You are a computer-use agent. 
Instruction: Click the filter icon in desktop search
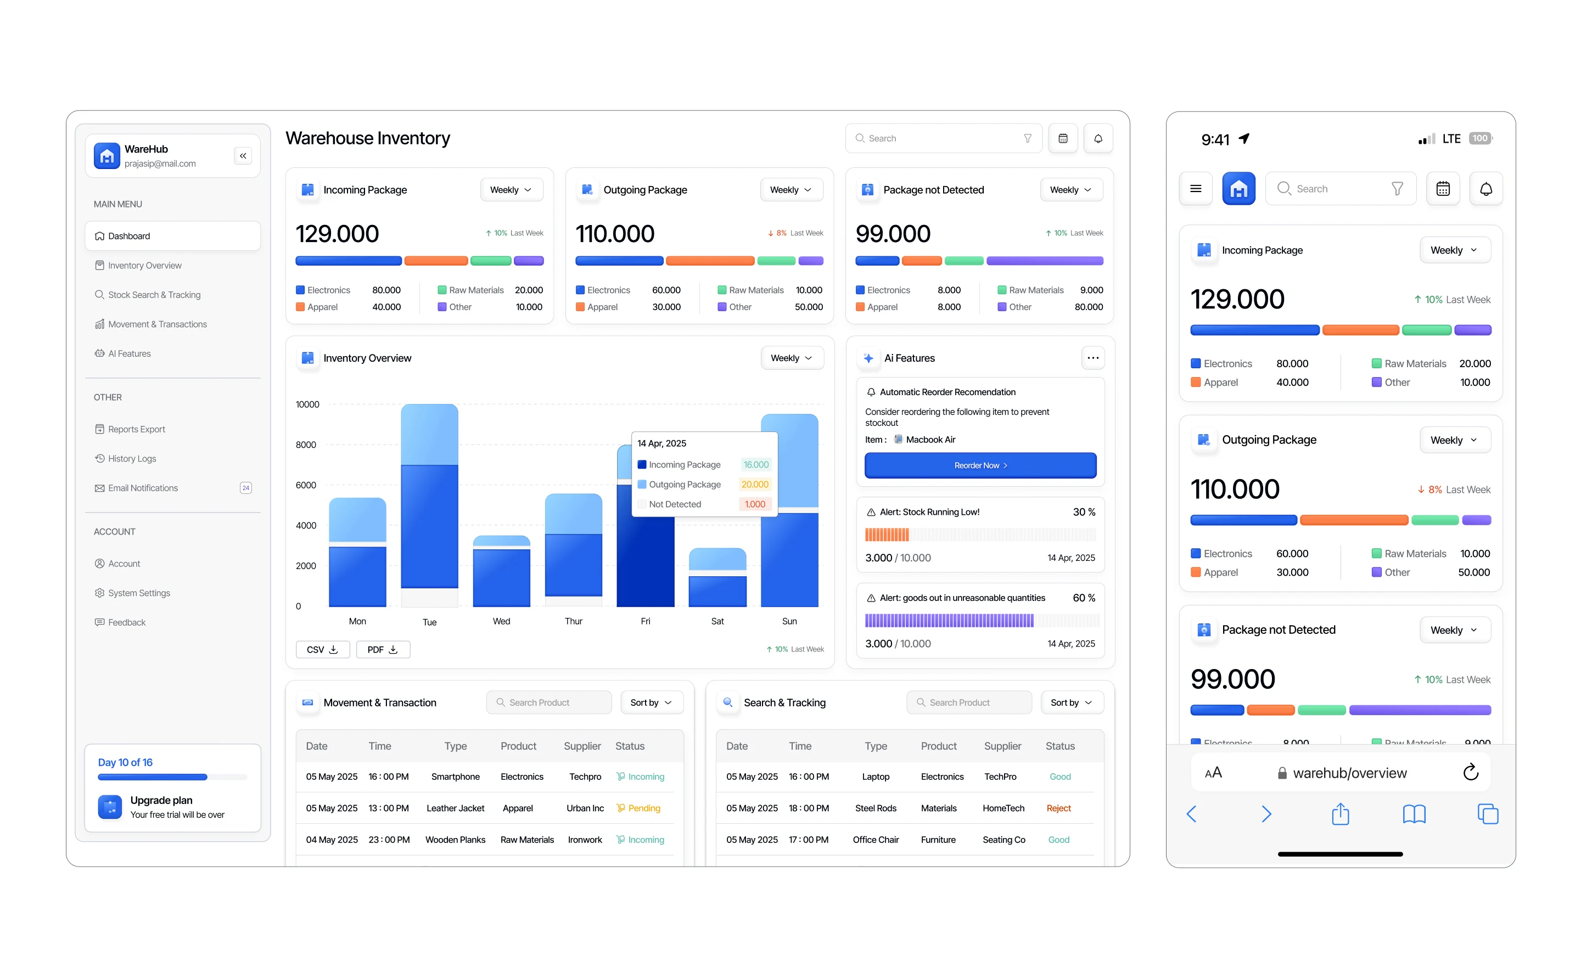[1027, 138]
